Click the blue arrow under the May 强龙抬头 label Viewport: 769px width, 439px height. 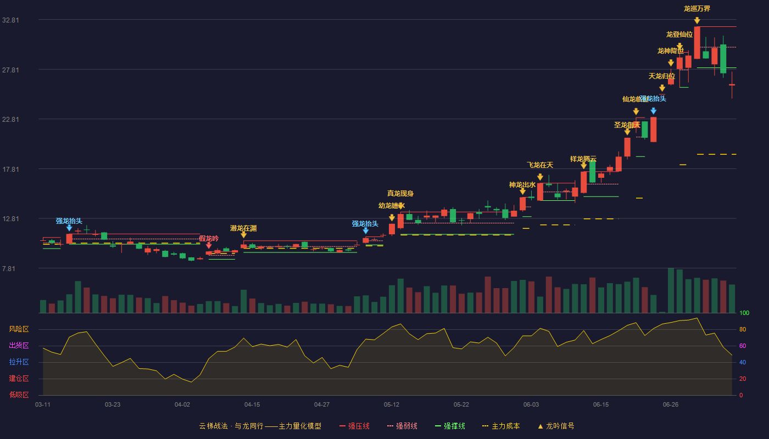[366, 230]
